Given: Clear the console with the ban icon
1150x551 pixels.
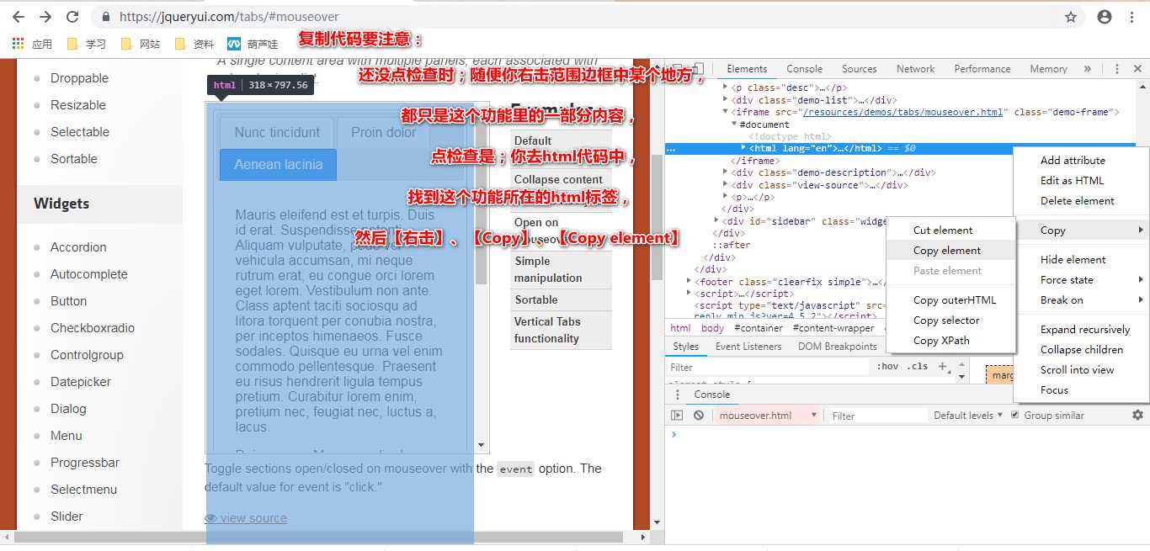Looking at the screenshot, I should point(699,416).
